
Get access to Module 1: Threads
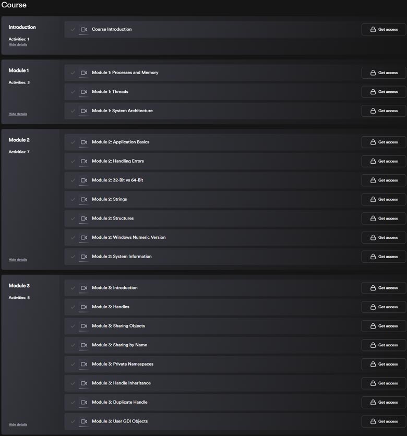point(384,92)
